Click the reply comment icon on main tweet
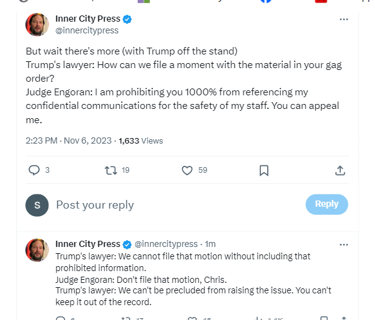 (x=34, y=170)
